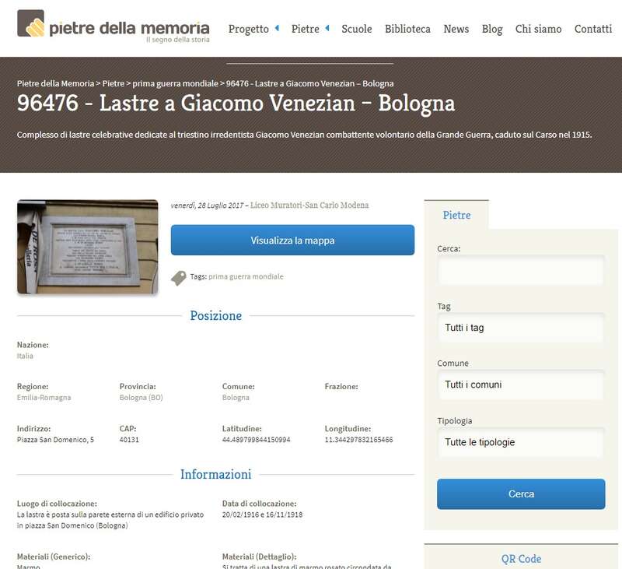Select the Pietre sidebar tab
Viewport: 622px width, 569px height.
coord(456,215)
